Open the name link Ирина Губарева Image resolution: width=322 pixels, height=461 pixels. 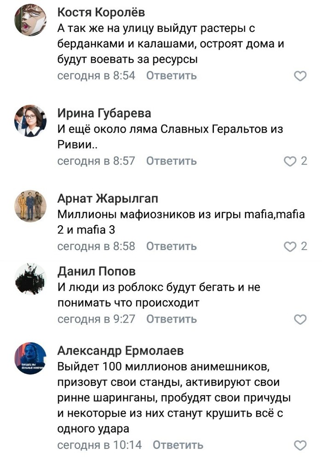(x=104, y=113)
